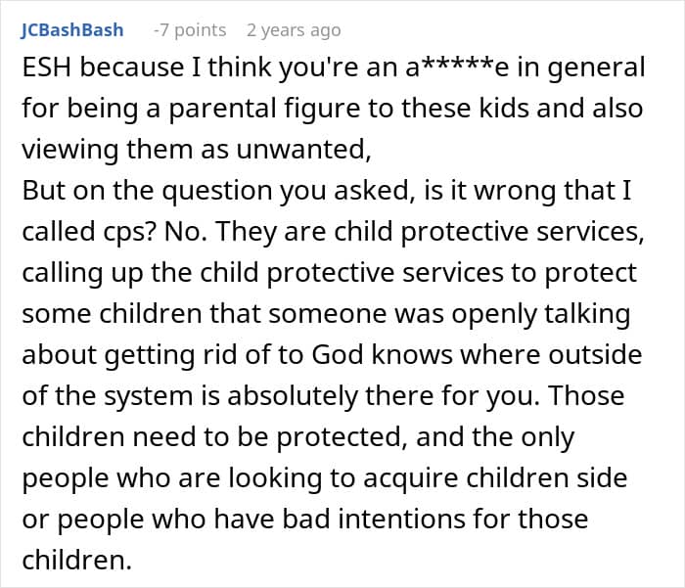Open the '2 years ago' timestamp permalink

[294, 30]
